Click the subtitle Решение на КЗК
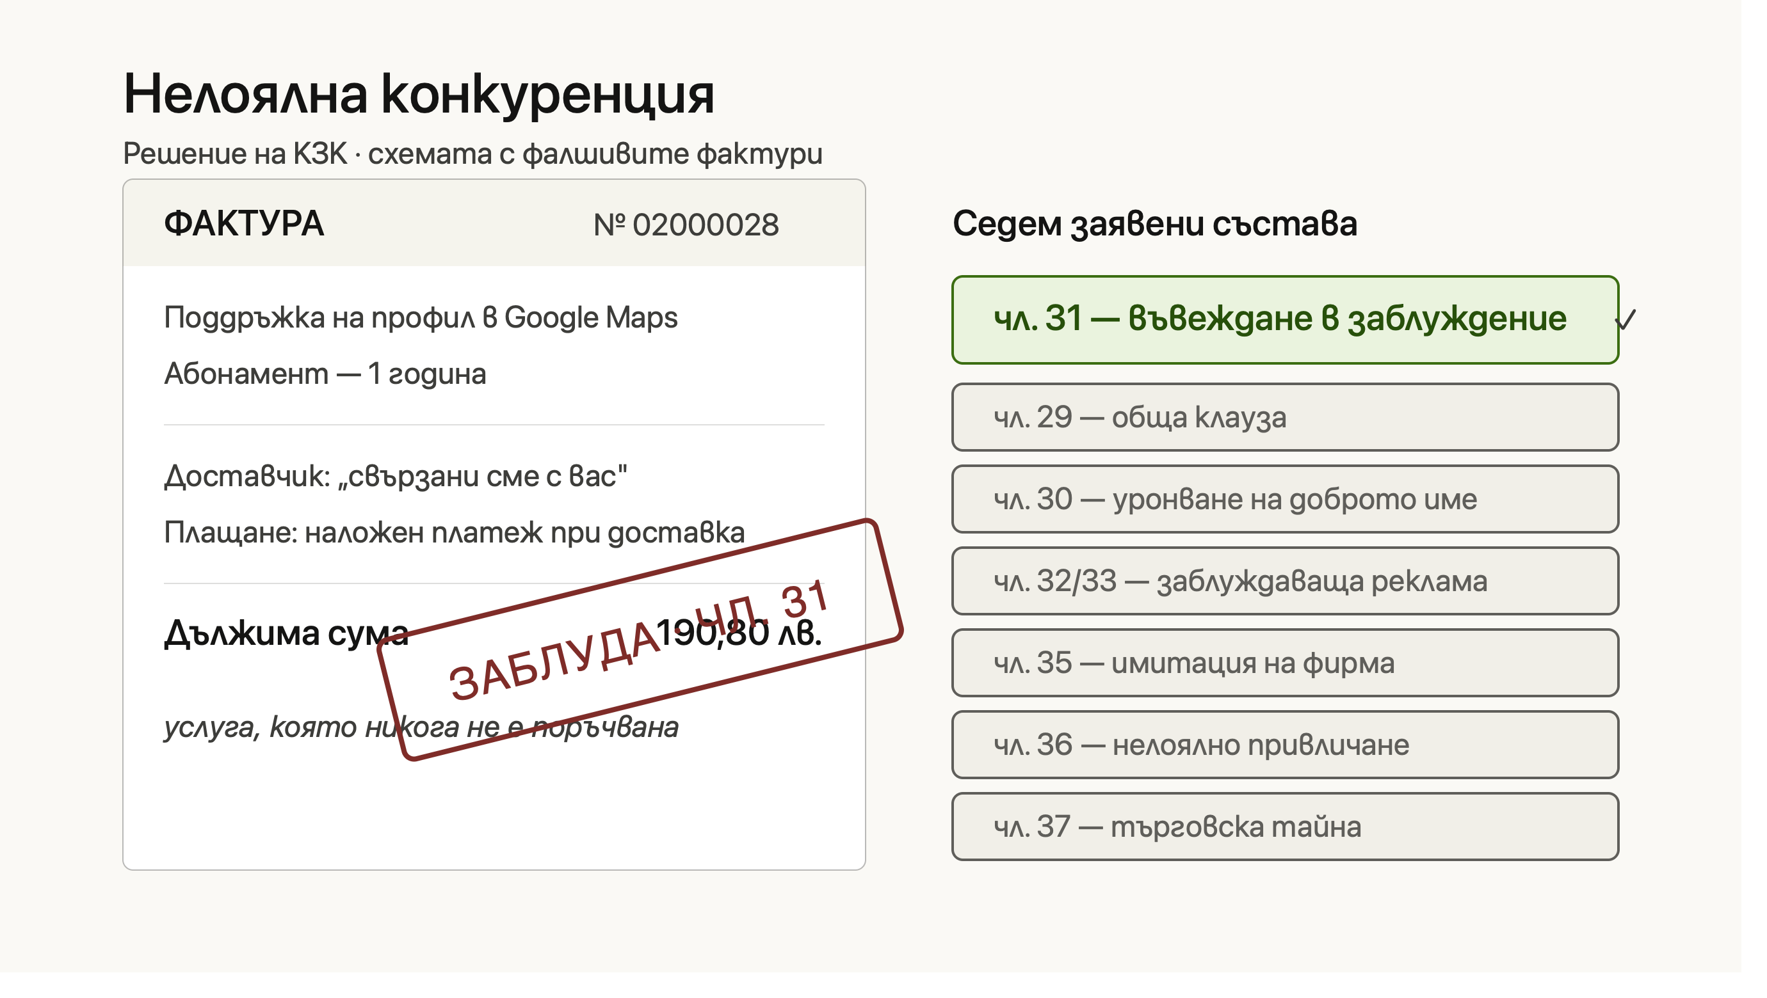 click(x=236, y=154)
